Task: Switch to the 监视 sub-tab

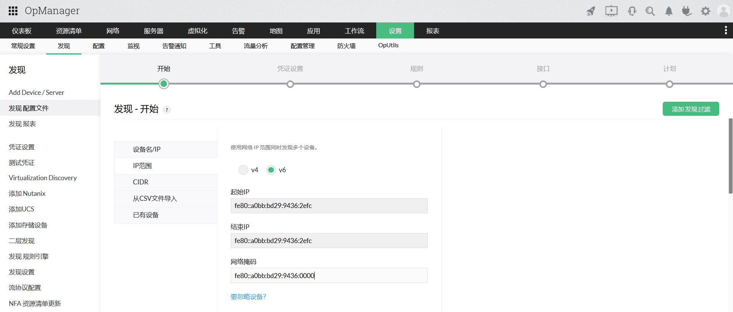Action: (x=134, y=46)
